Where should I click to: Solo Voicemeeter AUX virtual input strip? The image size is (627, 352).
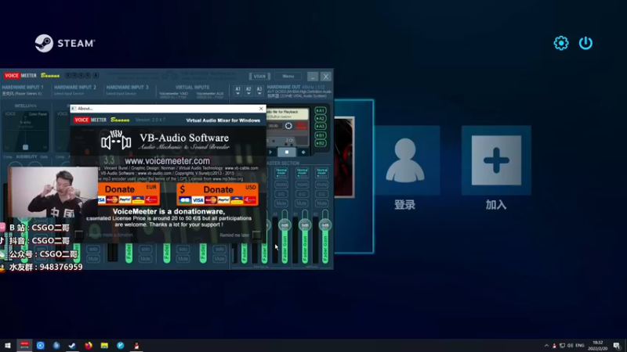click(219, 249)
